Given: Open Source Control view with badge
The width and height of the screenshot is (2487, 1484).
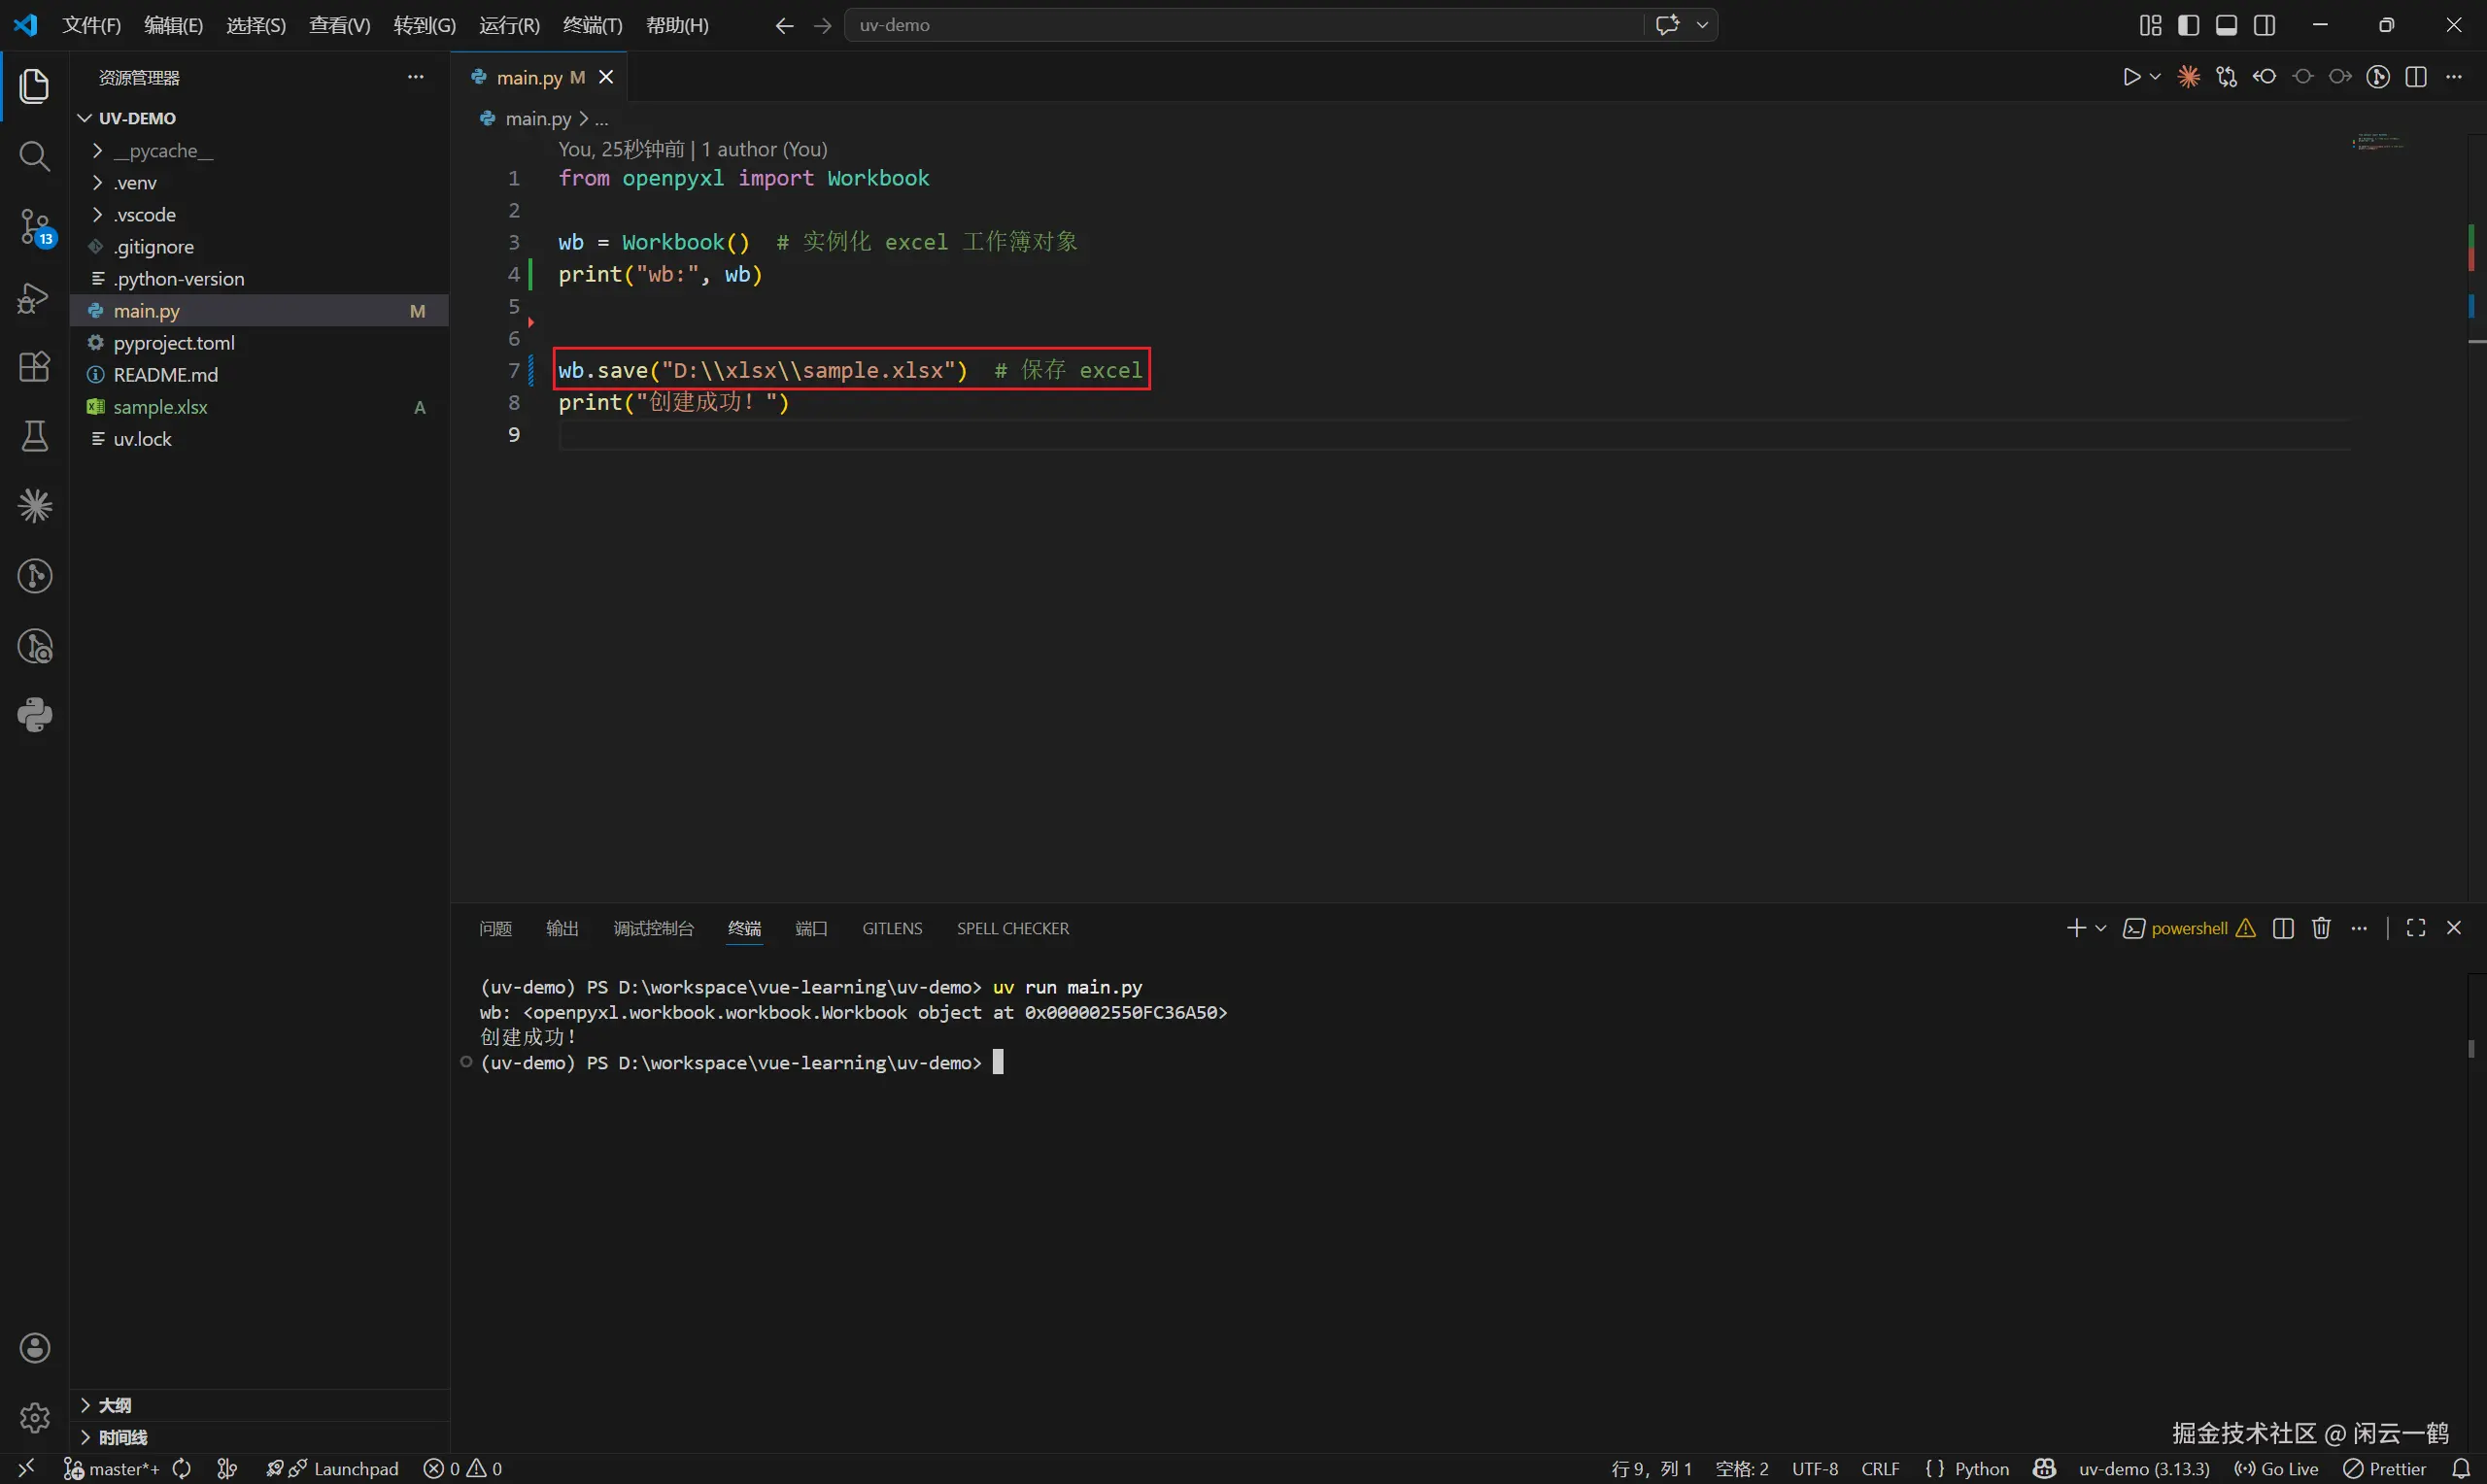Looking at the screenshot, I should 35,227.
